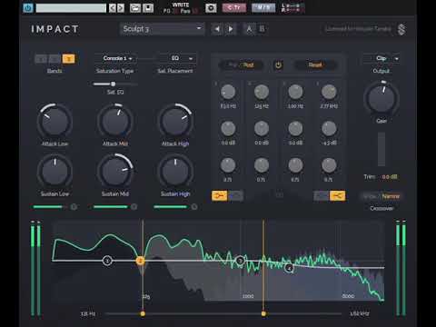The width and height of the screenshot is (436, 327).
Task: Select EQ node 4 on the spectrum graph
Action: [x=289, y=268]
